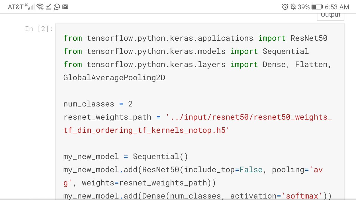Click tensorflow.python.keras.models module name

coord(156,52)
